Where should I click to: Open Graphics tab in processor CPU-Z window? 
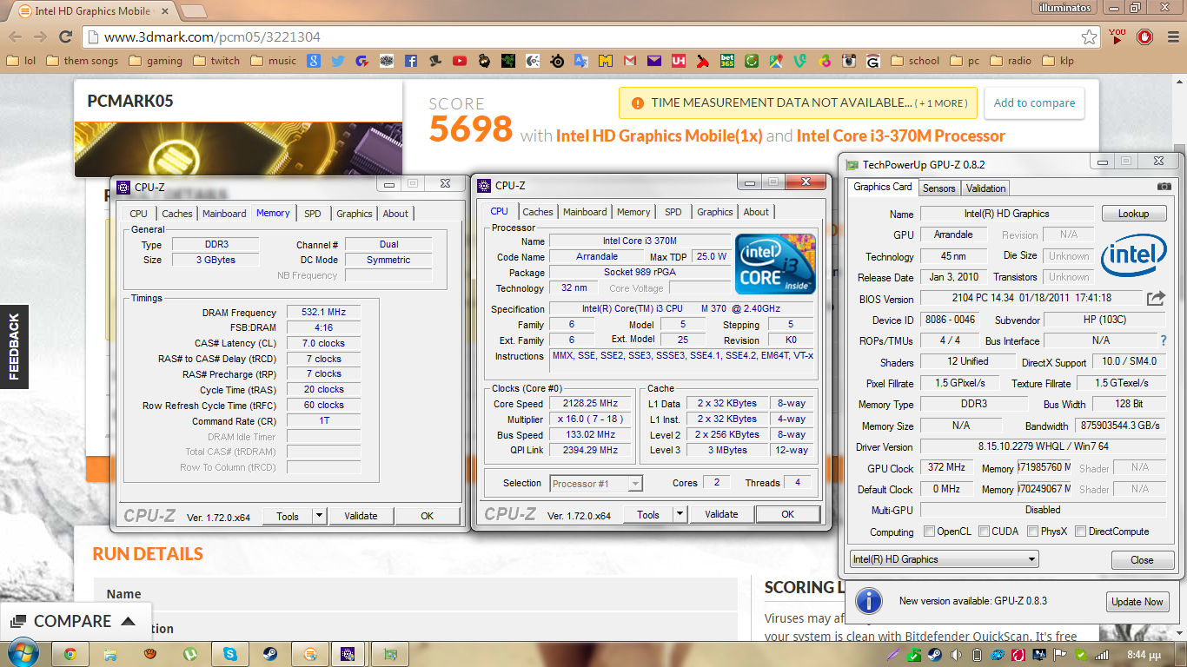714,211
